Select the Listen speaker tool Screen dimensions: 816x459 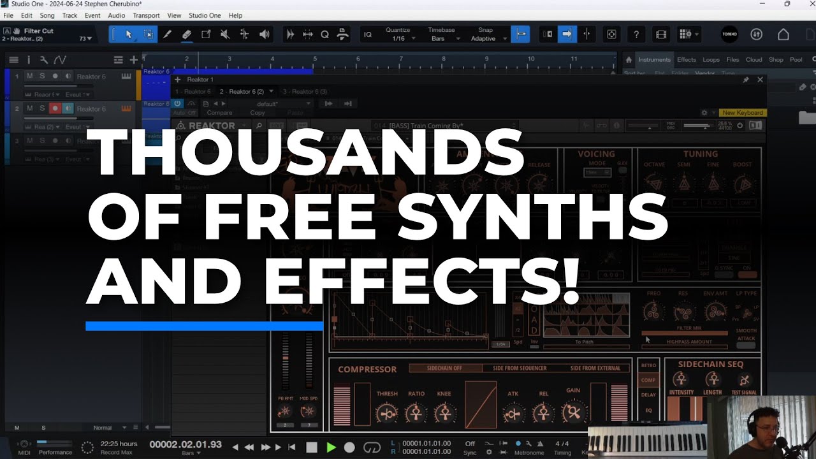point(264,34)
